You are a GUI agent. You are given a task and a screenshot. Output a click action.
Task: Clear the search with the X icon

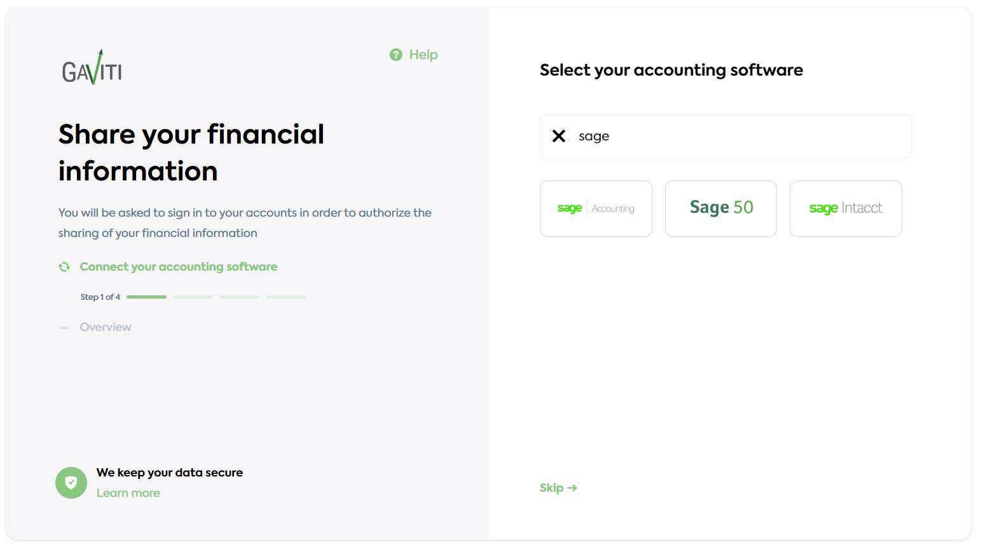(x=559, y=136)
